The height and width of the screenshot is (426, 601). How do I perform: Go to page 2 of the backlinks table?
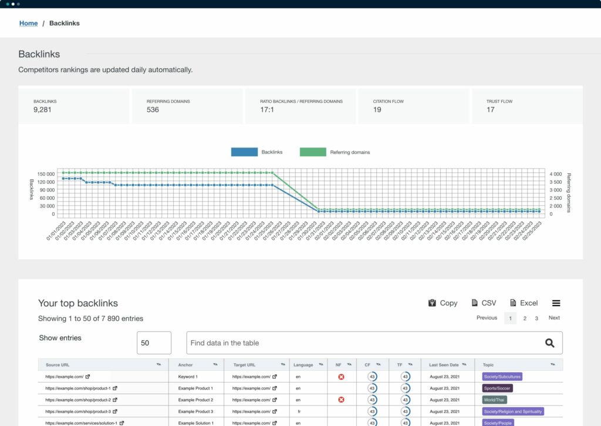pos(525,318)
